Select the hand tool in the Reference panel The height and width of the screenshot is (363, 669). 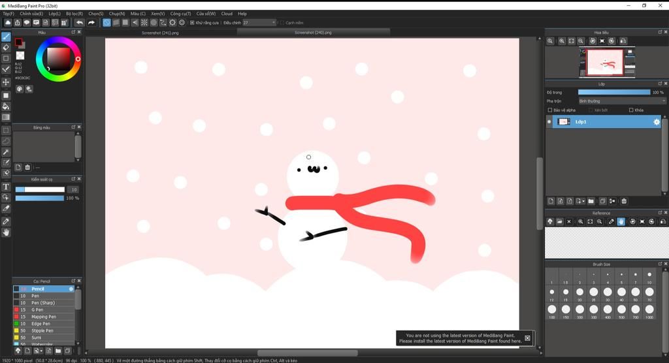[621, 222]
